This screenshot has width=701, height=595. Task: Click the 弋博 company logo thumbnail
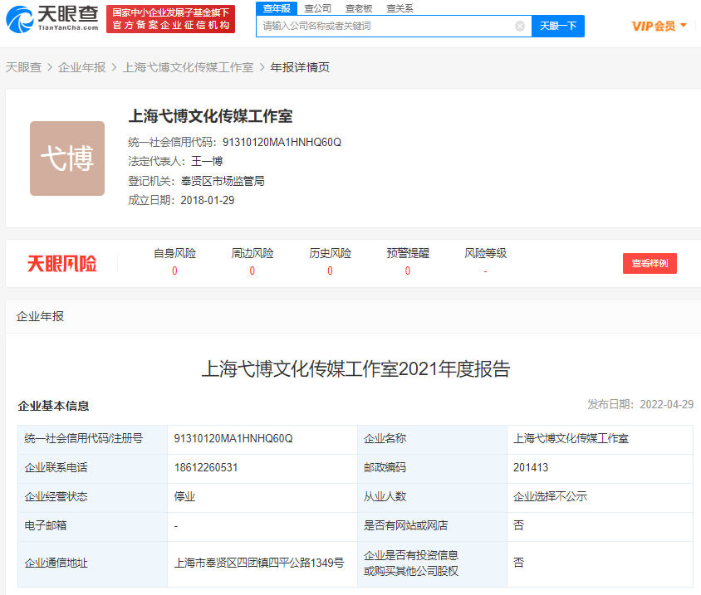(x=67, y=159)
